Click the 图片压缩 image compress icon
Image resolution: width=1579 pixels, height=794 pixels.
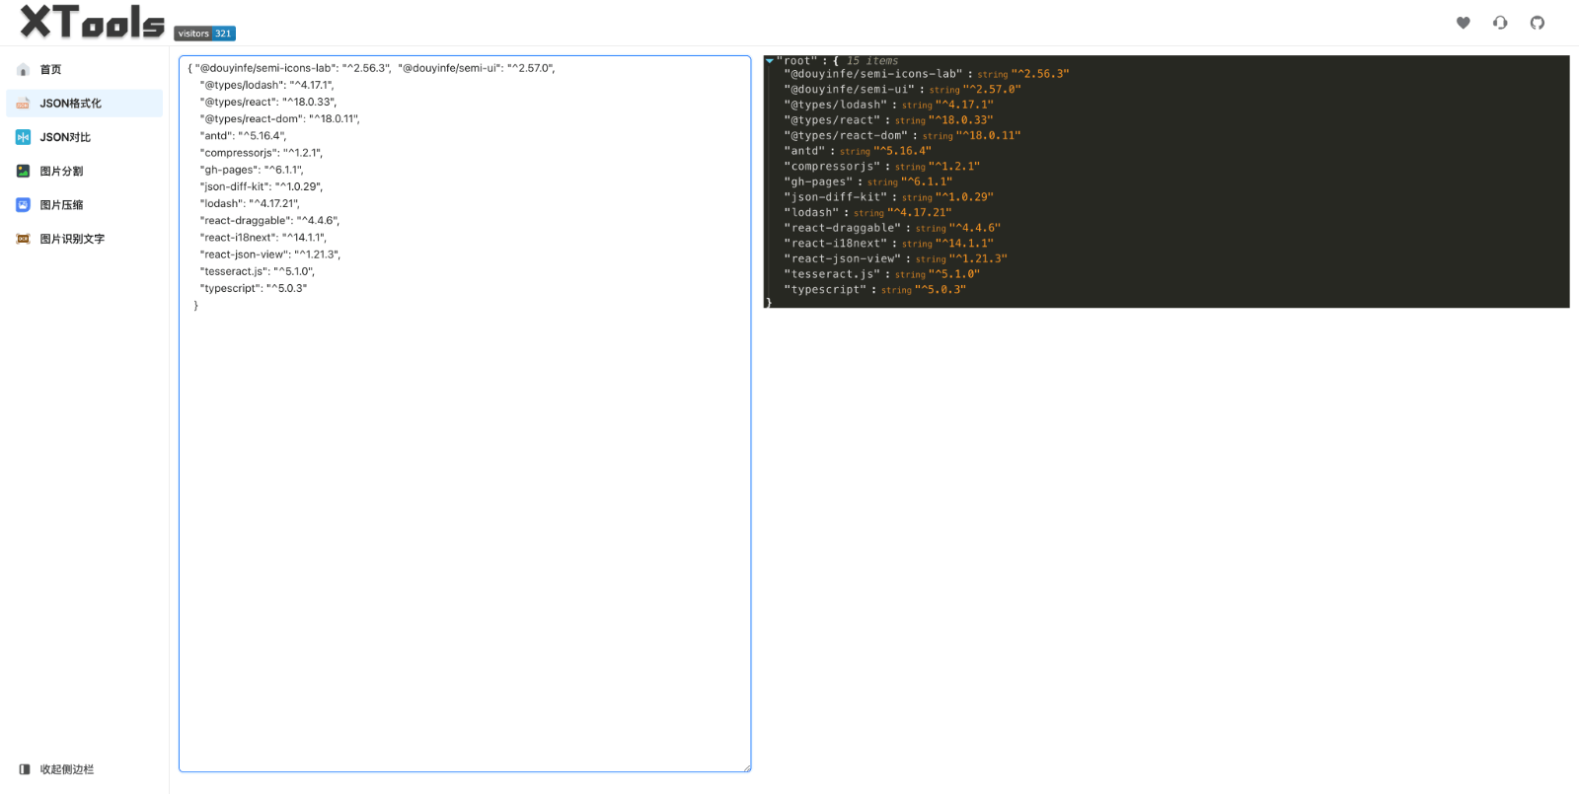23,205
